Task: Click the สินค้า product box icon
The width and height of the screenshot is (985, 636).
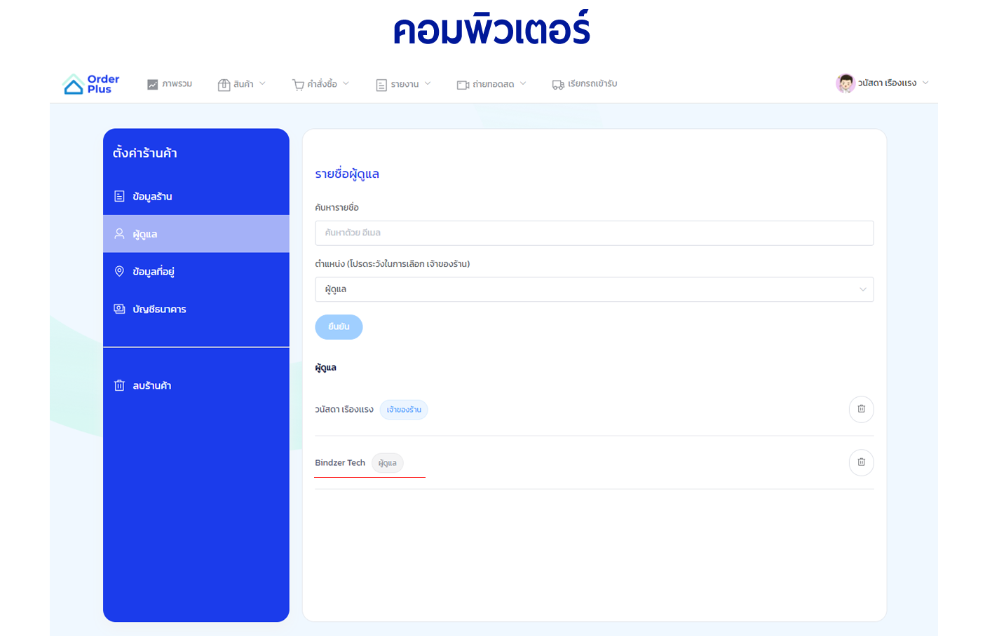Action: 224,85
